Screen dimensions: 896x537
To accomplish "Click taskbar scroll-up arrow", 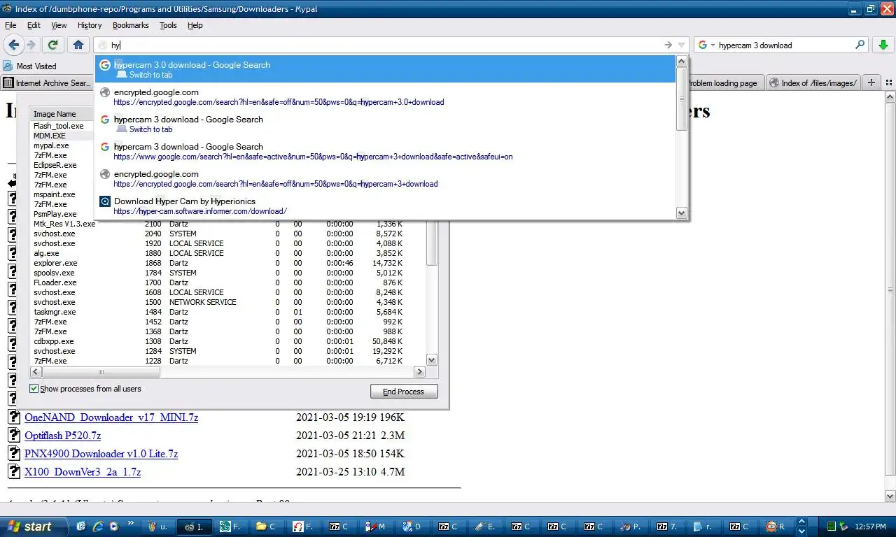I will click(x=802, y=522).
